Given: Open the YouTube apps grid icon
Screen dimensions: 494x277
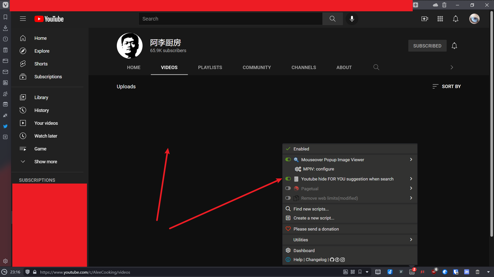Looking at the screenshot, I should point(440,19).
